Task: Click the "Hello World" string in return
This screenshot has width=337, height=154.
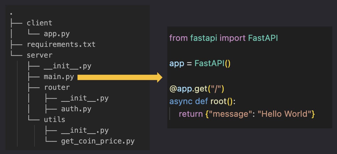Action: click(x=284, y=114)
